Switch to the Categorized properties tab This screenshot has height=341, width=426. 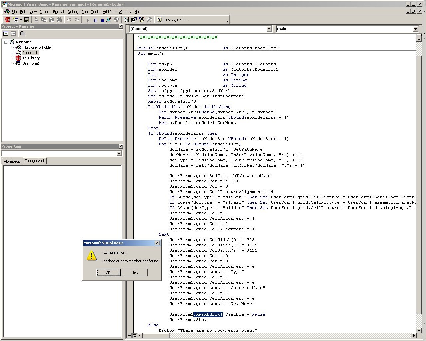(34, 161)
